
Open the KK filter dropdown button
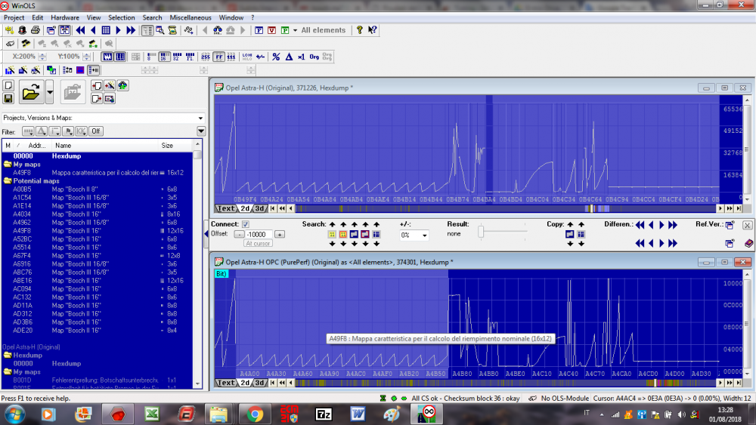81,131
